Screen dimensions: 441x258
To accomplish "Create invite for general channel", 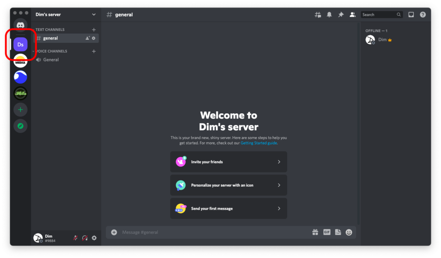I will (x=87, y=38).
